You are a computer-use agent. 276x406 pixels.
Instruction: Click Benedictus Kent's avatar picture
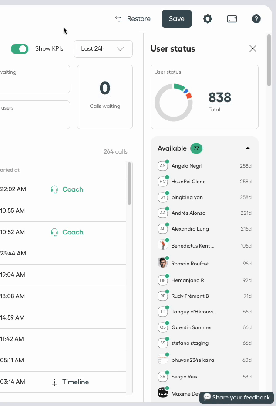[x=162, y=245]
